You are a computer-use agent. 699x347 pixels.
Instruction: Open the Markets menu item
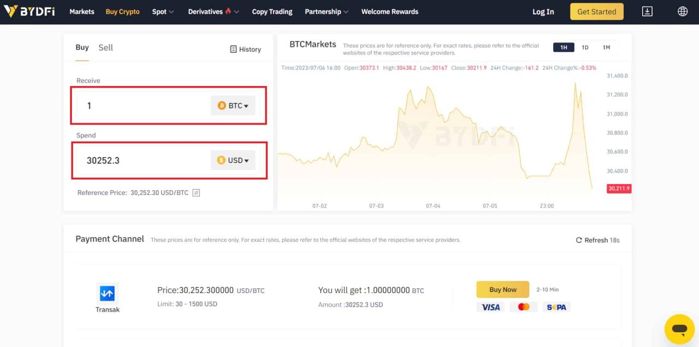pyautogui.click(x=81, y=11)
